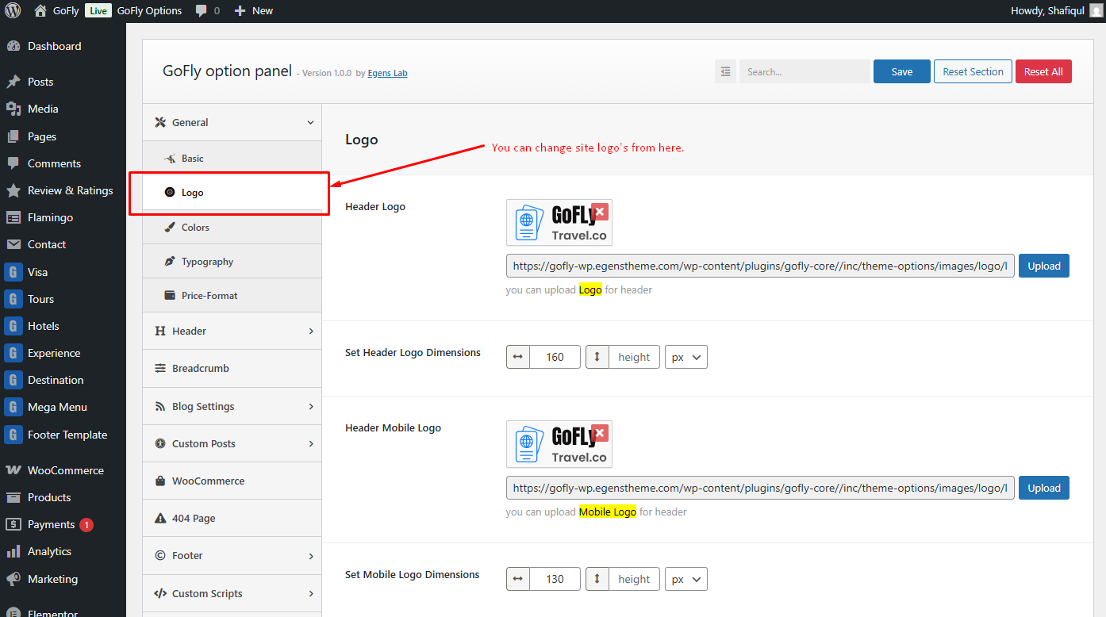Click the Contact envelope icon

point(13,244)
